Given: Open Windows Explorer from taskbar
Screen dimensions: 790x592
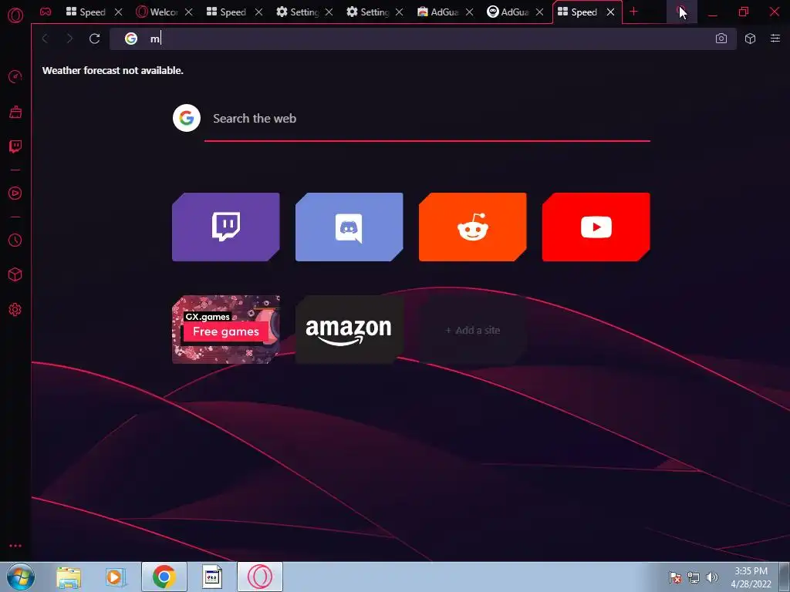Looking at the screenshot, I should tap(69, 577).
